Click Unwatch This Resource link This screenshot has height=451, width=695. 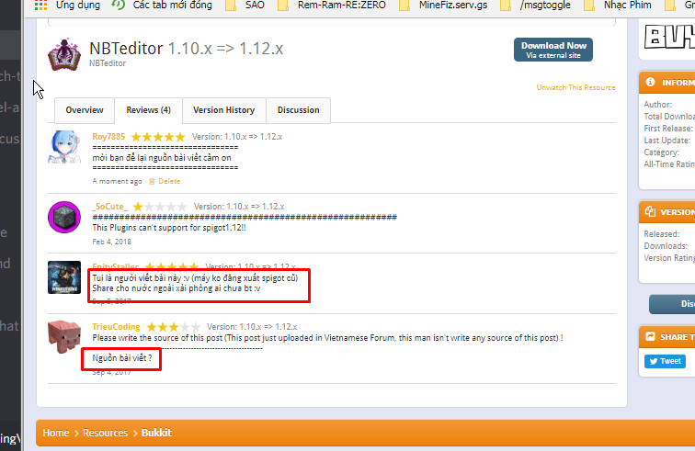[575, 87]
